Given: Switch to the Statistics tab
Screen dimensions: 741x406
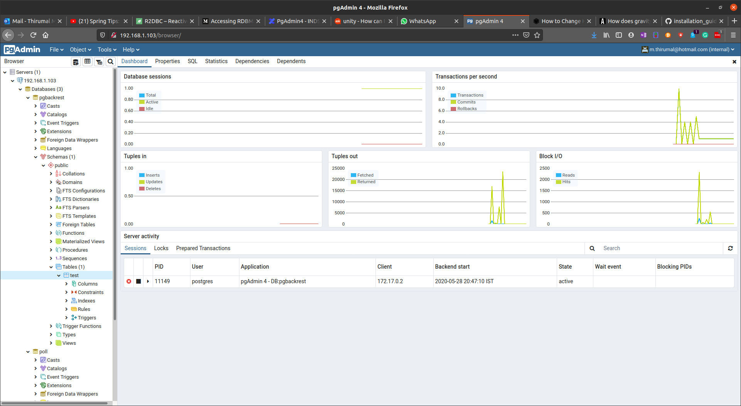Looking at the screenshot, I should [216, 61].
